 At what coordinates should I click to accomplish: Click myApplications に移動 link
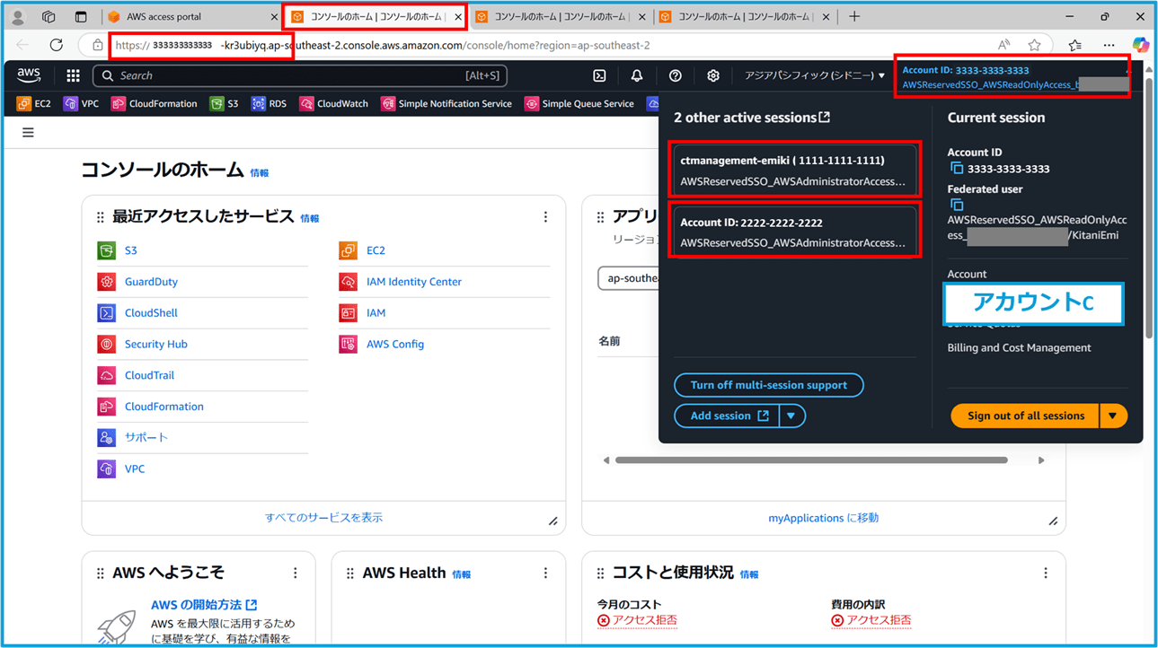[x=824, y=518]
